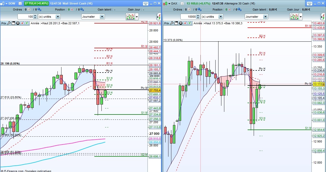326x172 pixels.
Task: Select the 28 921,9 price label in DOW
Action: pyautogui.click(x=155, y=23)
